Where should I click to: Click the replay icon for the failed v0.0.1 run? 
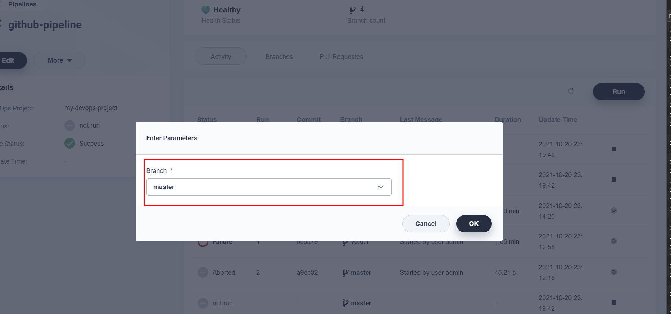pos(613,241)
